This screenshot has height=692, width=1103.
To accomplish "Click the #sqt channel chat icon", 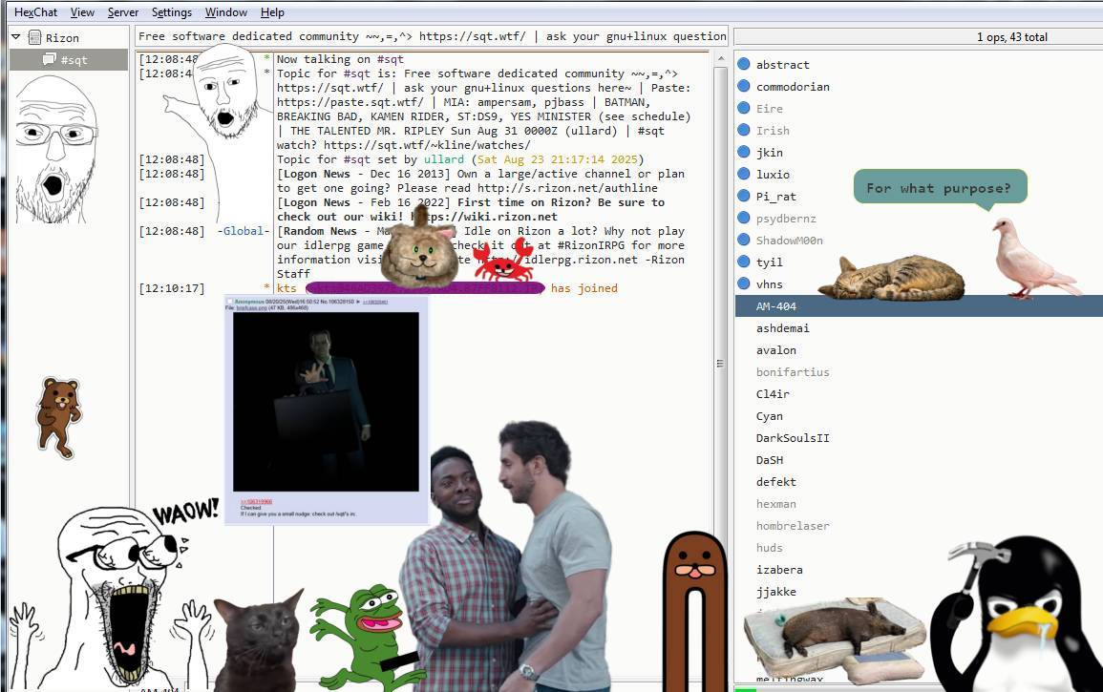I will [50, 59].
